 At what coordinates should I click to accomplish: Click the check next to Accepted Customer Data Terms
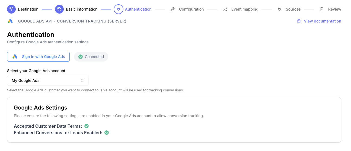pos(87,126)
